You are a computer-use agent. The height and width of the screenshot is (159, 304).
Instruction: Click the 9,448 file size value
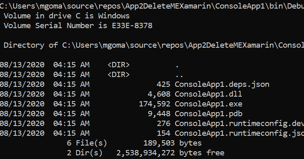(x=159, y=114)
